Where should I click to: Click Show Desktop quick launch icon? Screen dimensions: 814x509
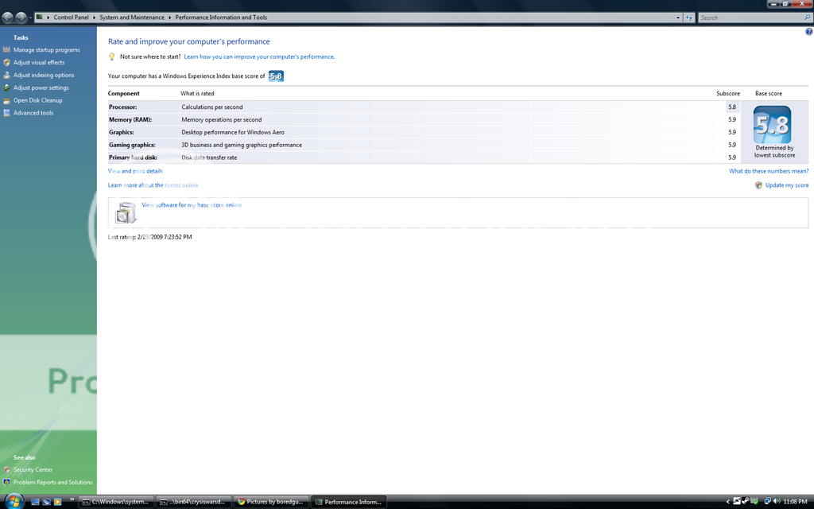[x=35, y=502]
